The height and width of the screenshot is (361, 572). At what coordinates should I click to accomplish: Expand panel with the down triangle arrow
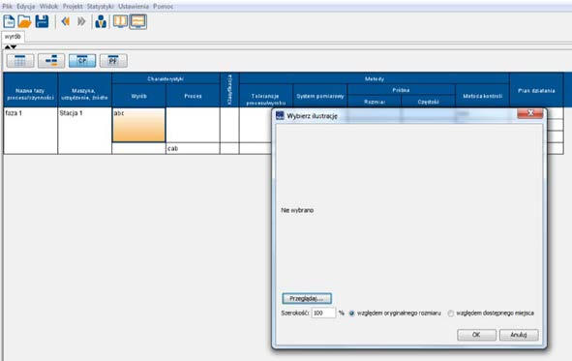(14, 46)
